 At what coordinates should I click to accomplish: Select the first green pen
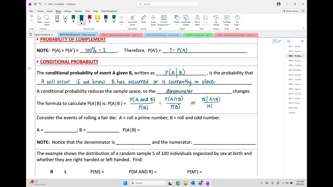(x=73, y=19)
